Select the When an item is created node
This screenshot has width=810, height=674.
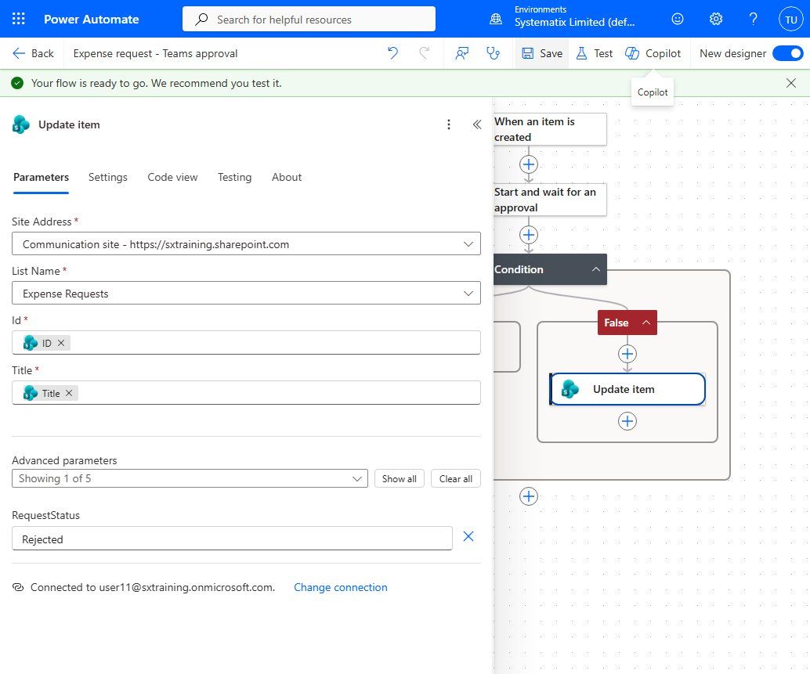550,129
